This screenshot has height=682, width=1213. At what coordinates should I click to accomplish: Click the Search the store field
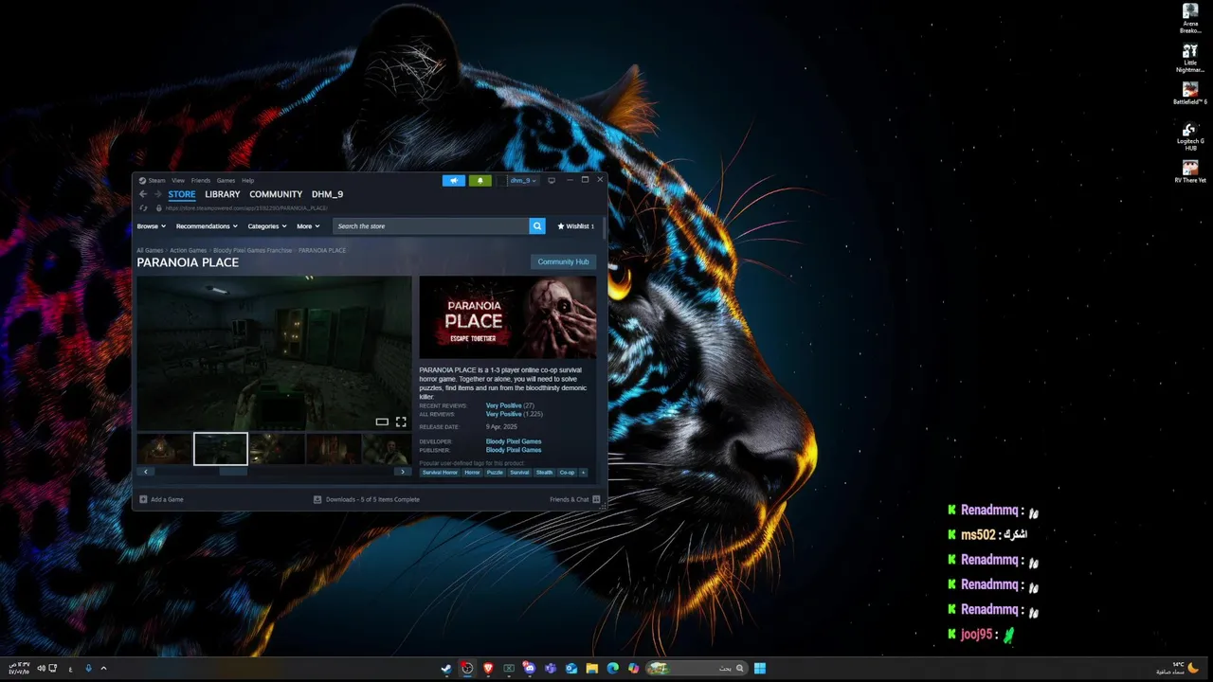point(431,226)
